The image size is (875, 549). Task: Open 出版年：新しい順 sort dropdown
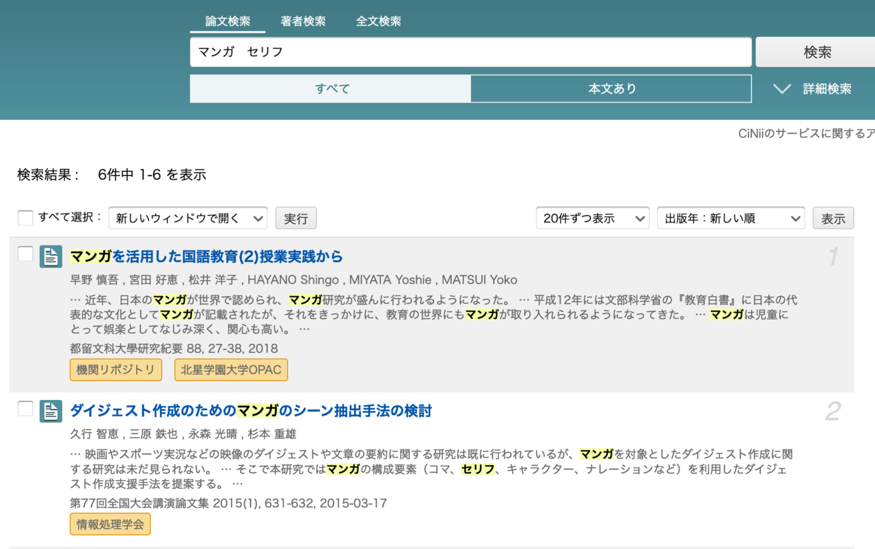(x=731, y=218)
